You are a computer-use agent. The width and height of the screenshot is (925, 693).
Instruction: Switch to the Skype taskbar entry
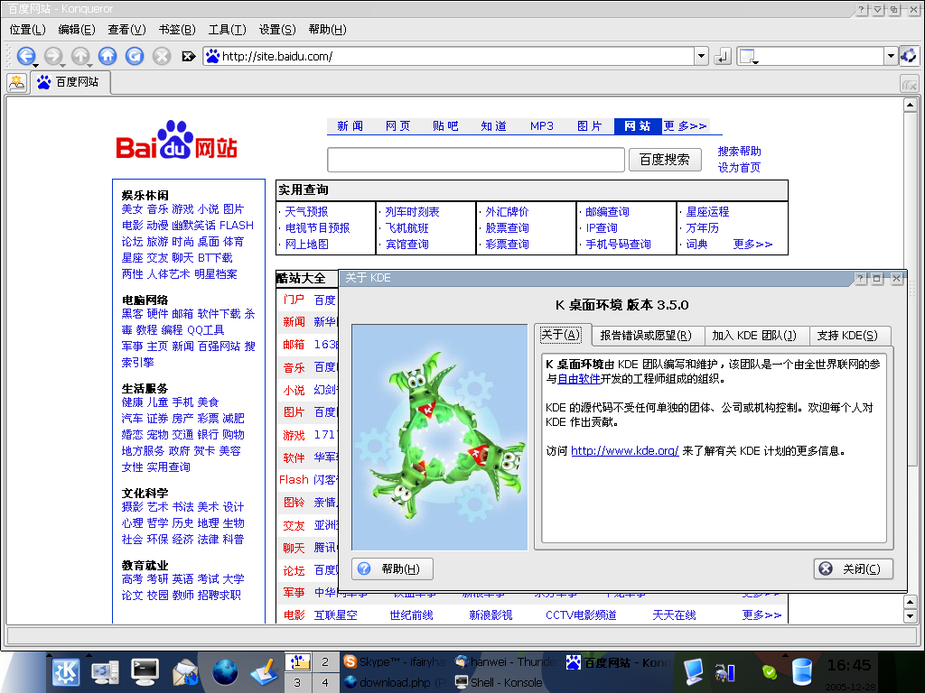click(396, 661)
